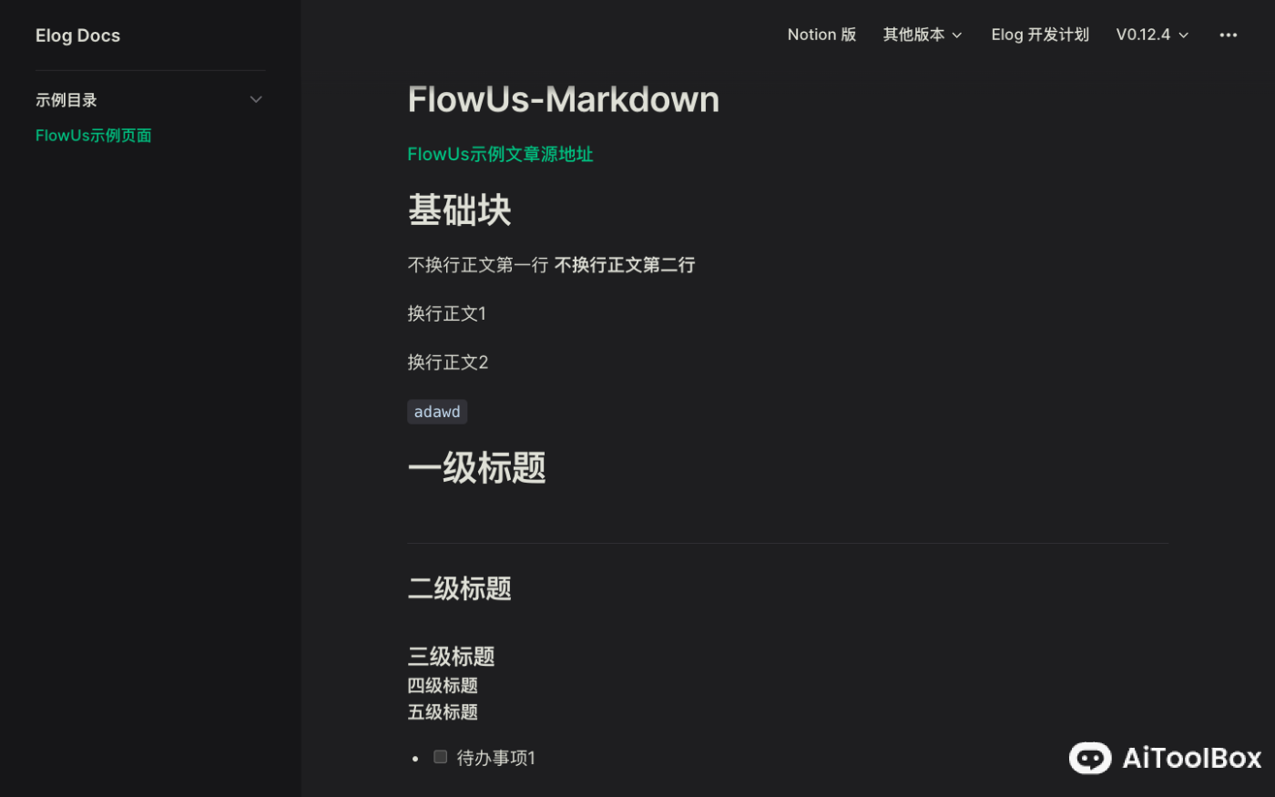This screenshot has width=1275, height=797.
Task: Open the V0.12.4 version dropdown
Action: click(1151, 35)
